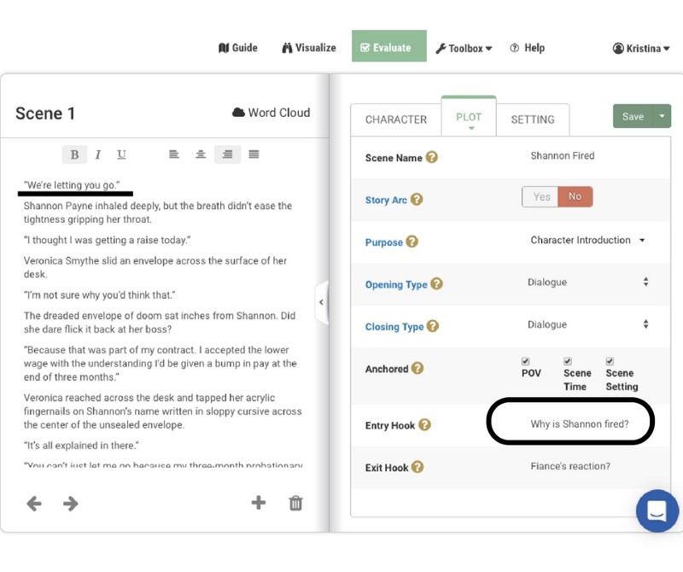Open the Kristina user menu

click(641, 49)
